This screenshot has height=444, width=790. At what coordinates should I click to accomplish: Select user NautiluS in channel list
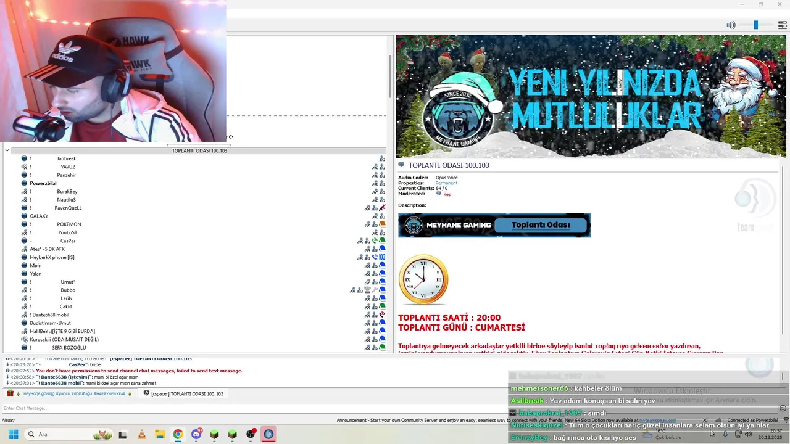pyautogui.click(x=67, y=200)
